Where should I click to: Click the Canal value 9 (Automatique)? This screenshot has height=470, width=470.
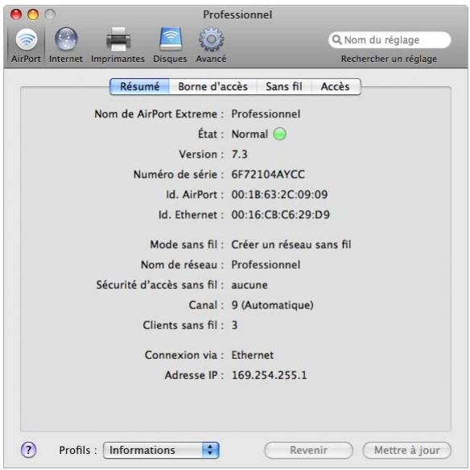click(x=273, y=305)
